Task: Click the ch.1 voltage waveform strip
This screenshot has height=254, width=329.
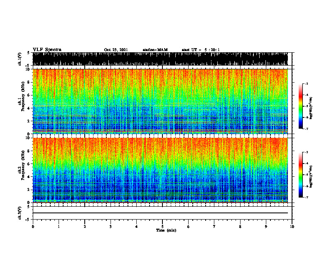Action: 160,59
